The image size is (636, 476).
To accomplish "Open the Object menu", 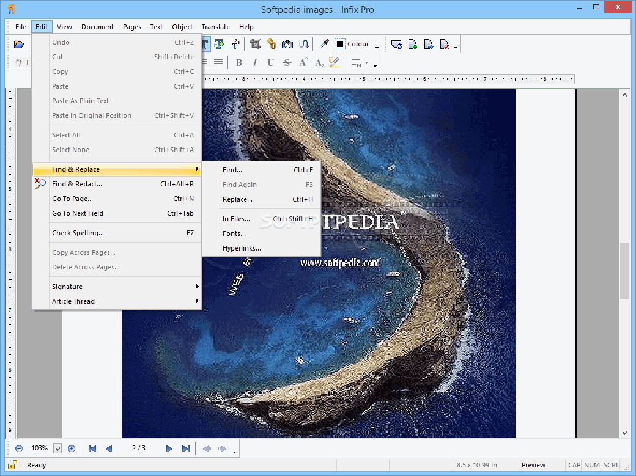I will (x=182, y=27).
